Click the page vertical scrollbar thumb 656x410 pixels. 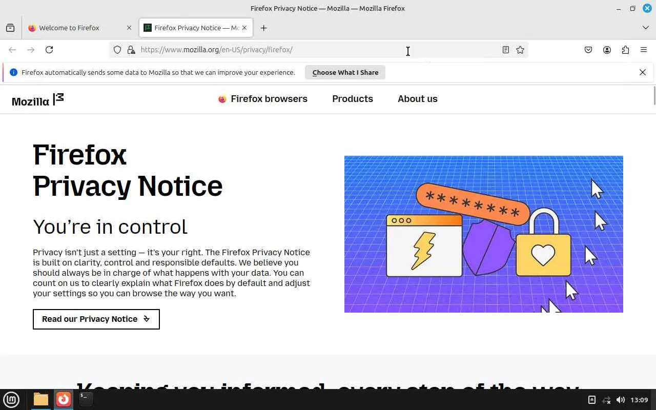tap(654, 96)
